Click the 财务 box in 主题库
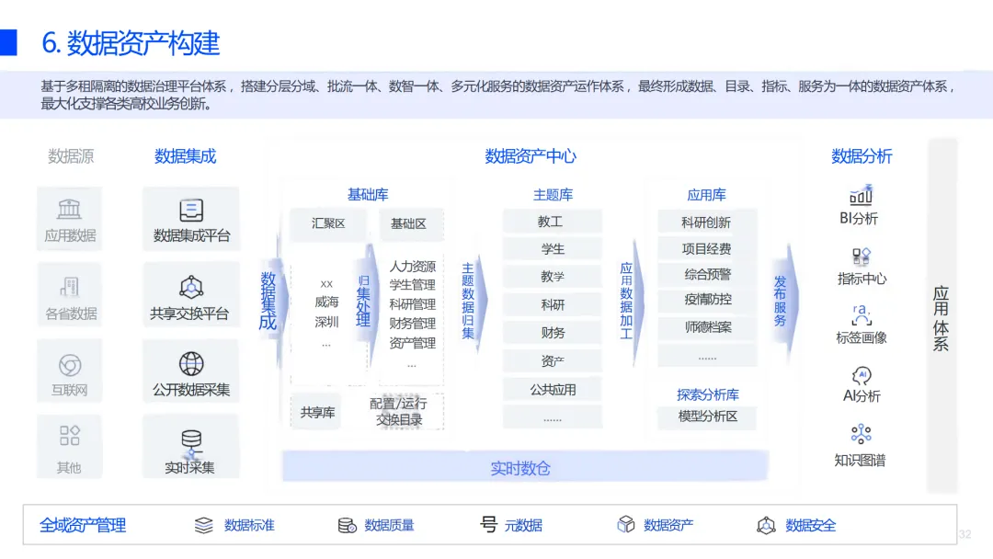 pos(552,332)
